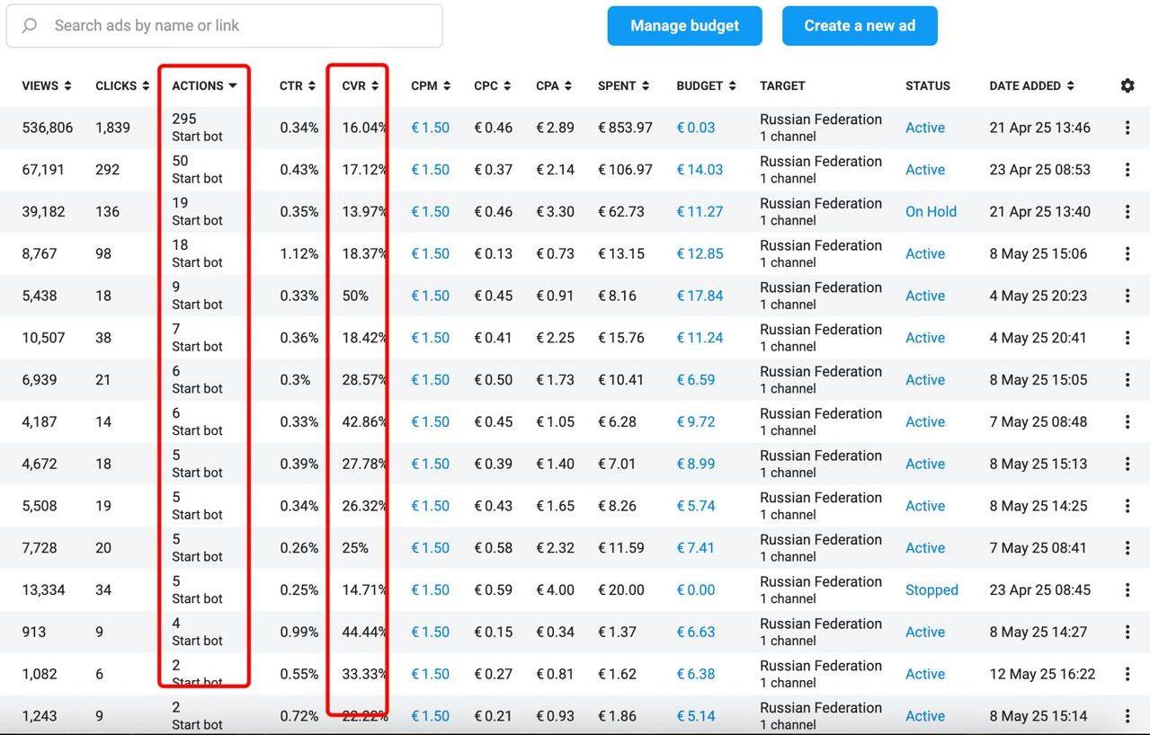This screenshot has height=735, width=1150.
Task: Select the 42.86% CVR value
Action: point(364,422)
